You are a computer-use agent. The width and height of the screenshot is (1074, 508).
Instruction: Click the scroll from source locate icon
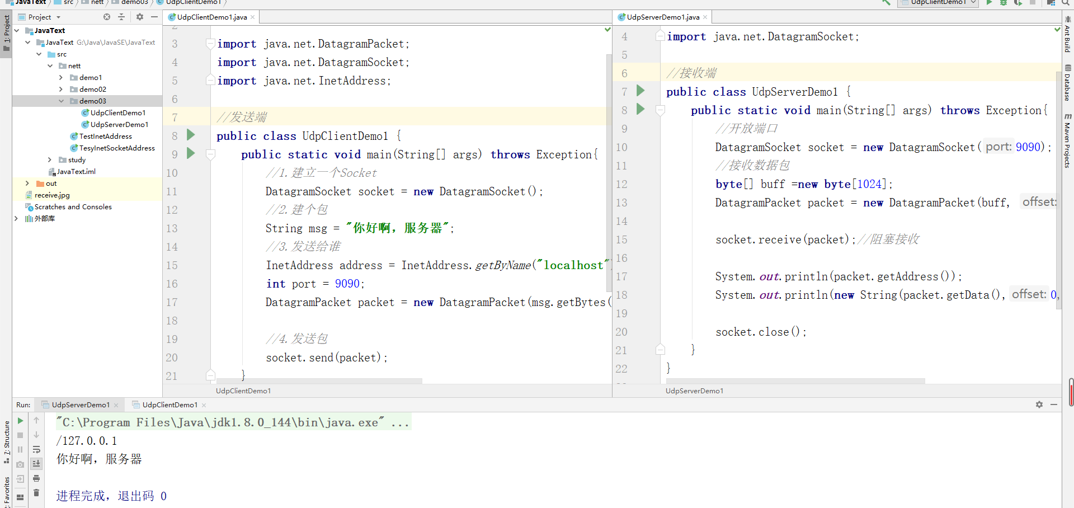107,17
